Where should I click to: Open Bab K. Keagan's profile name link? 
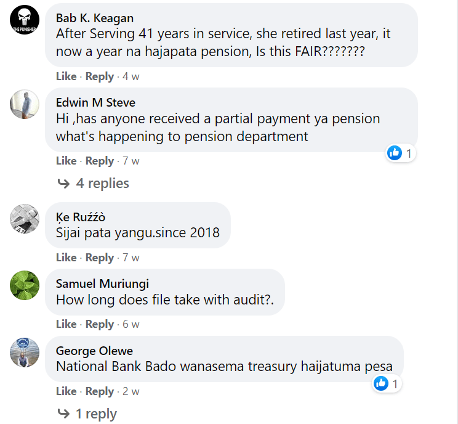(x=94, y=17)
